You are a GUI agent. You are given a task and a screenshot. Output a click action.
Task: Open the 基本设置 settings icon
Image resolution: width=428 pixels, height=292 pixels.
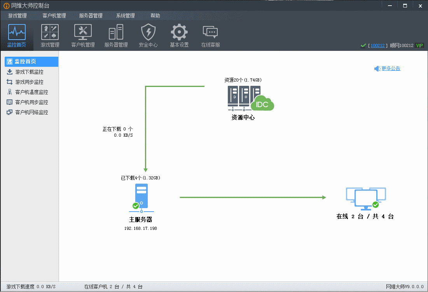tap(178, 35)
